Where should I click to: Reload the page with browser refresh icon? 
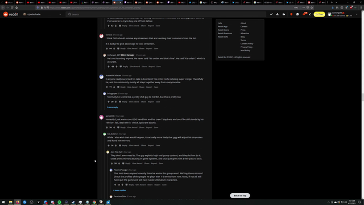(x=12, y=7)
